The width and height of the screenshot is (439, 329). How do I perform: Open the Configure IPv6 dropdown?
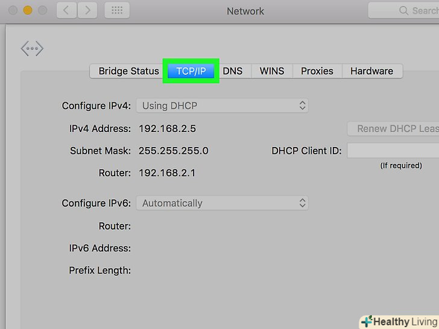pyautogui.click(x=222, y=203)
